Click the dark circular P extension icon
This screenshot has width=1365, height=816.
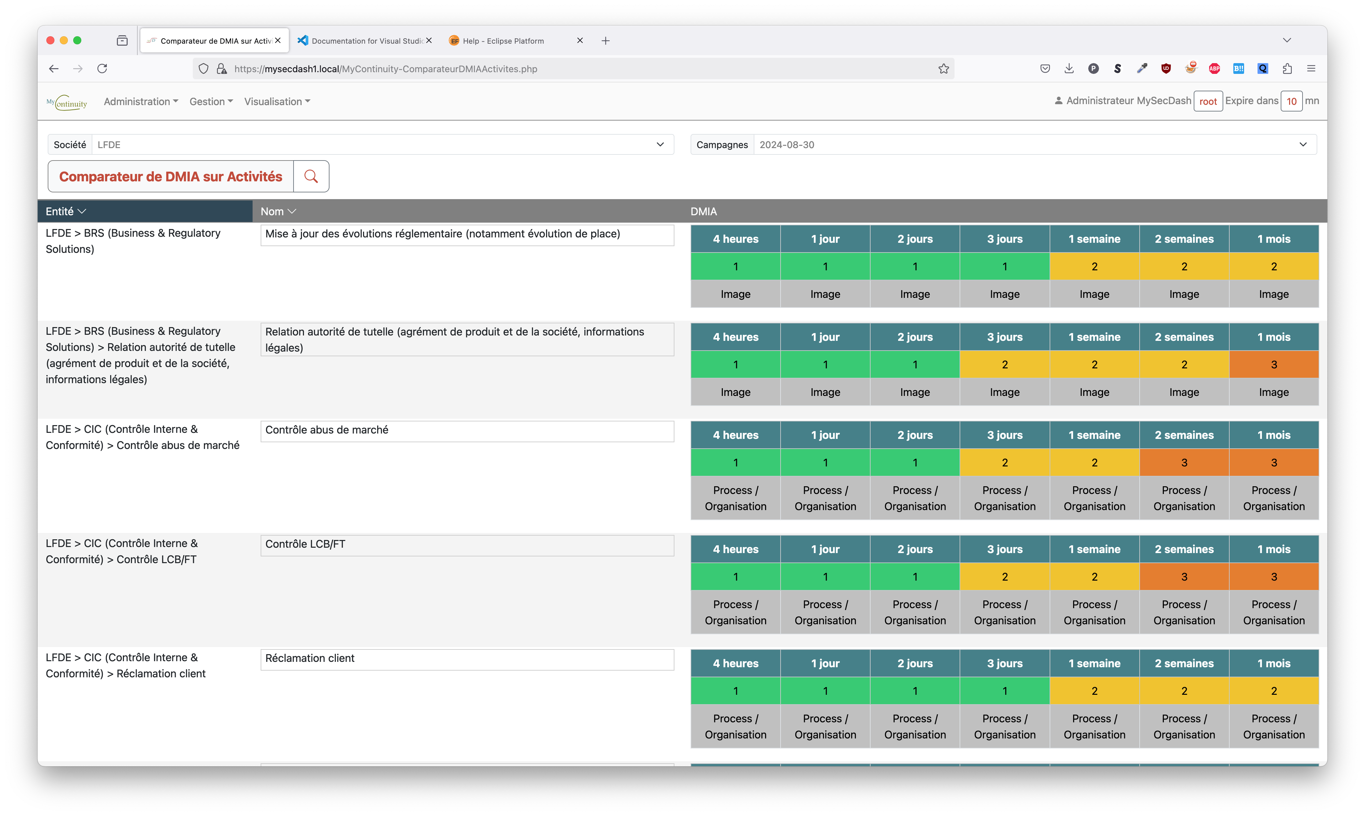[1093, 69]
